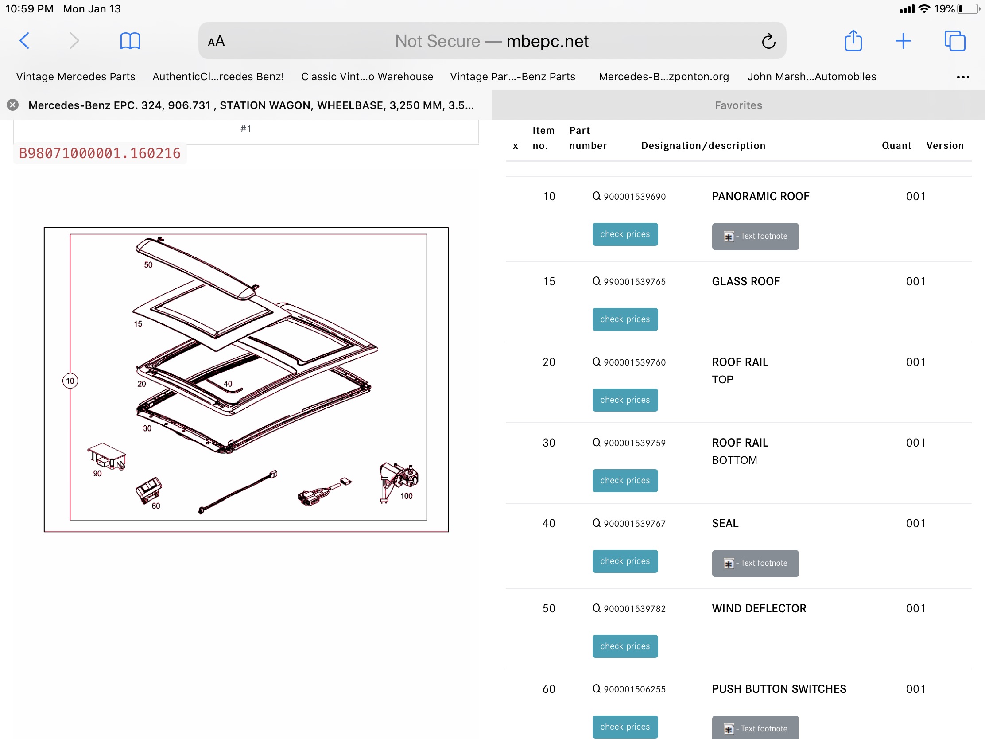
Task: Tap the Wi-Fi status icon
Action: click(924, 9)
